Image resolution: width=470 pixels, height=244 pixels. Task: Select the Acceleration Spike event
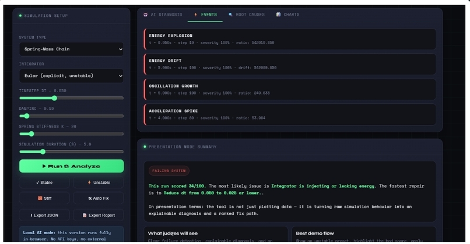290,114
